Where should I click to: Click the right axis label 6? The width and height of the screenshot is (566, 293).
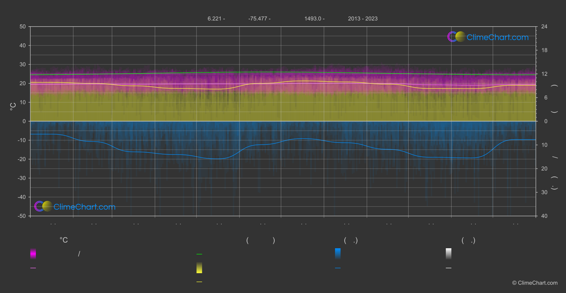point(546,98)
